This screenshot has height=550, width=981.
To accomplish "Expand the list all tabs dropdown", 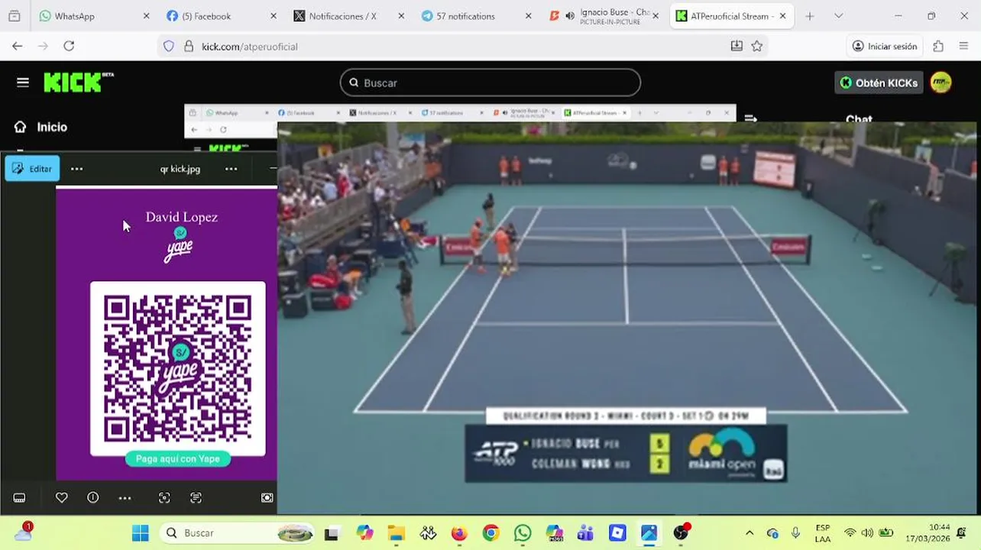I will click(x=838, y=16).
